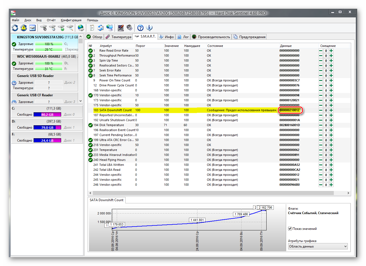Click the disk icon with clock
The width and height of the screenshot is (366, 266).
52,28
